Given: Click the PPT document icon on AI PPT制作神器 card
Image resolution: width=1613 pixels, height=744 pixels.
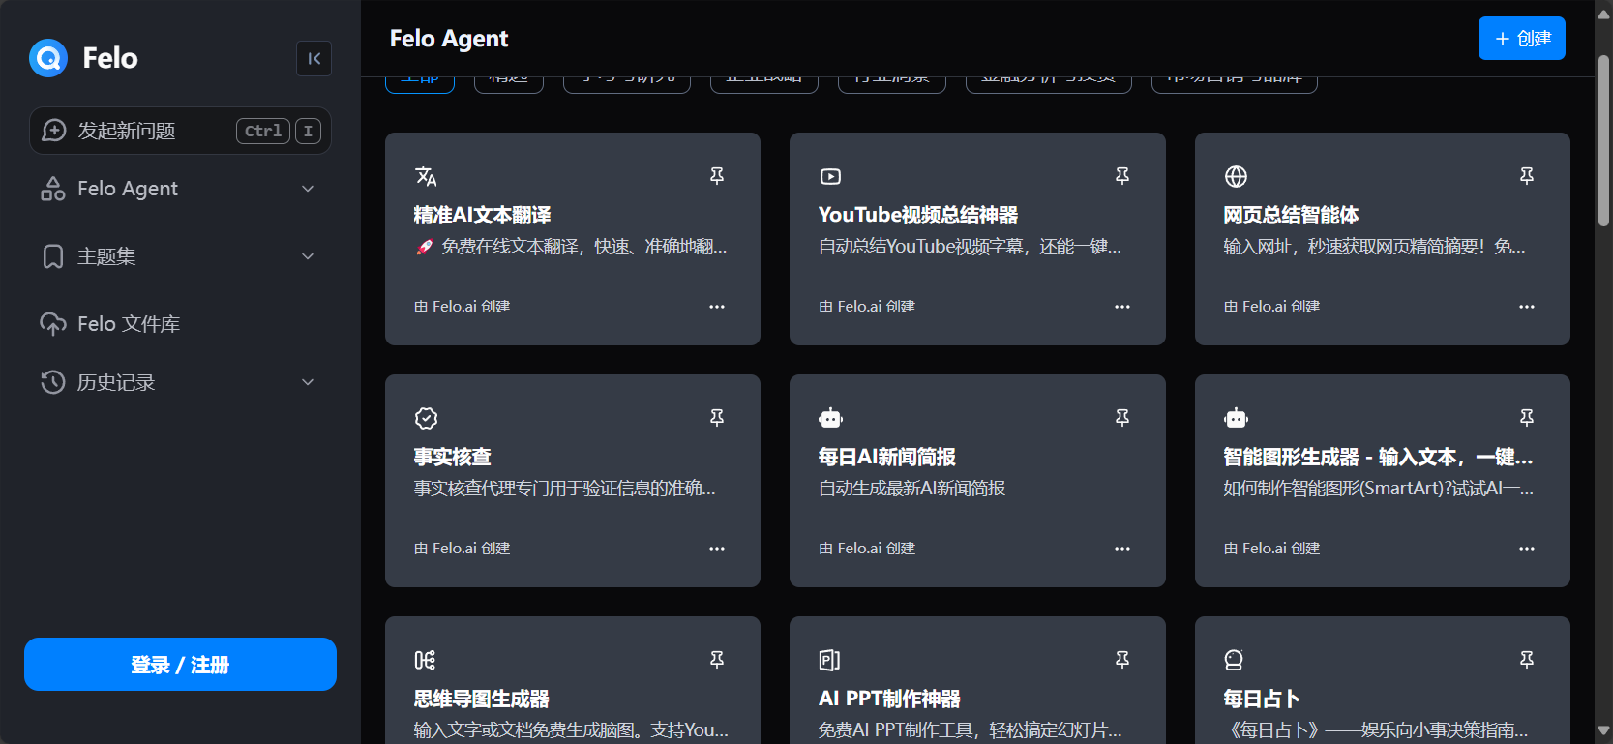Looking at the screenshot, I should pos(829,660).
